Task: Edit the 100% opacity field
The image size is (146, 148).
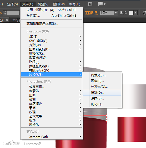Action: 107,13
